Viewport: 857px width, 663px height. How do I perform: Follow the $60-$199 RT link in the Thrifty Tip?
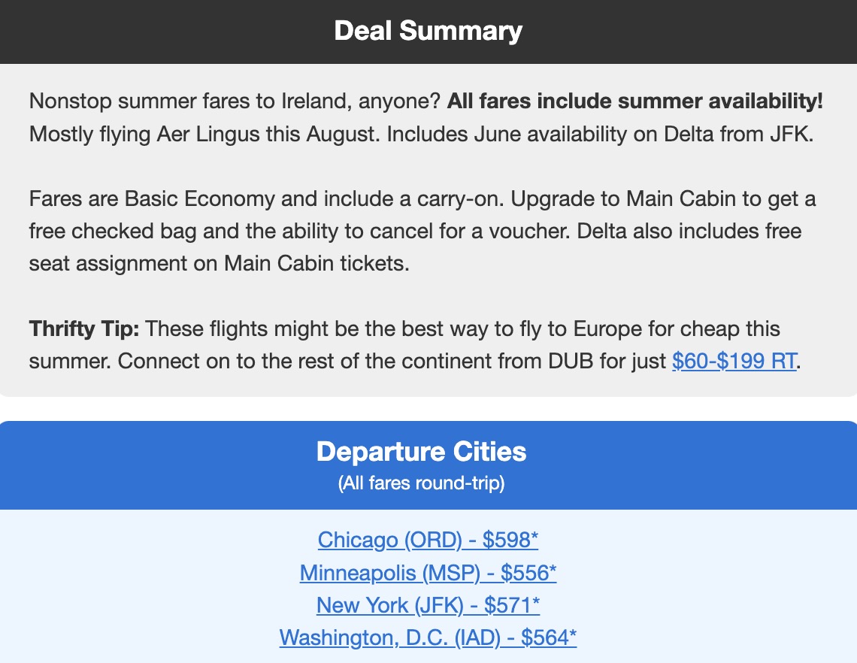click(x=733, y=361)
